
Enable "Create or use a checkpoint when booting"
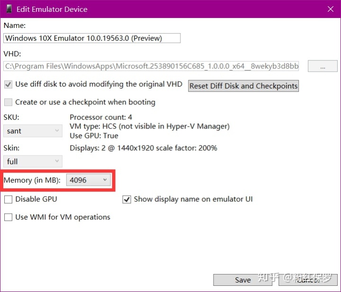pos(8,102)
